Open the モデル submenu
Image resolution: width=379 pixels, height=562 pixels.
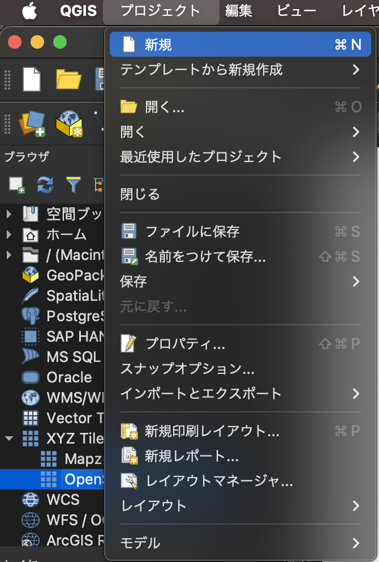point(240,543)
